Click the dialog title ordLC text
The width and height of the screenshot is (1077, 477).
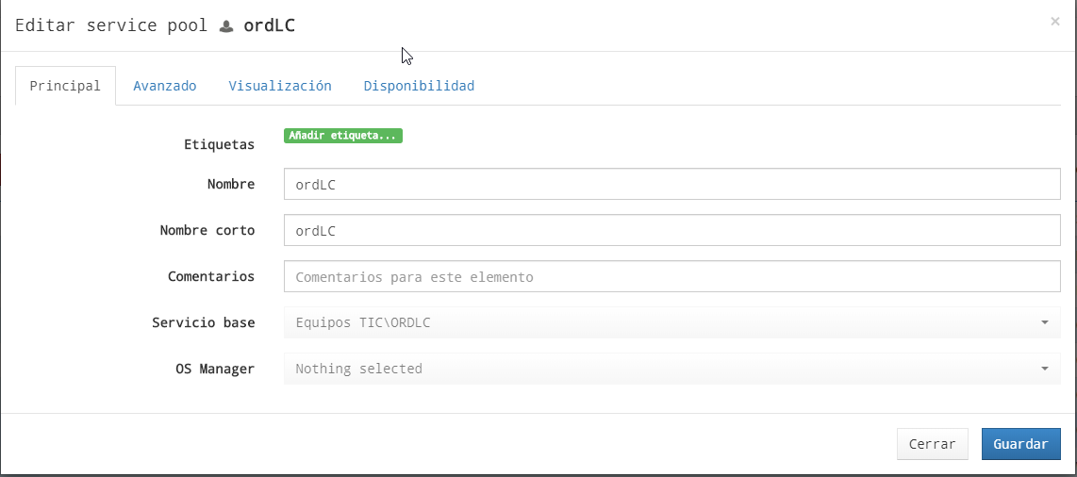click(x=270, y=26)
